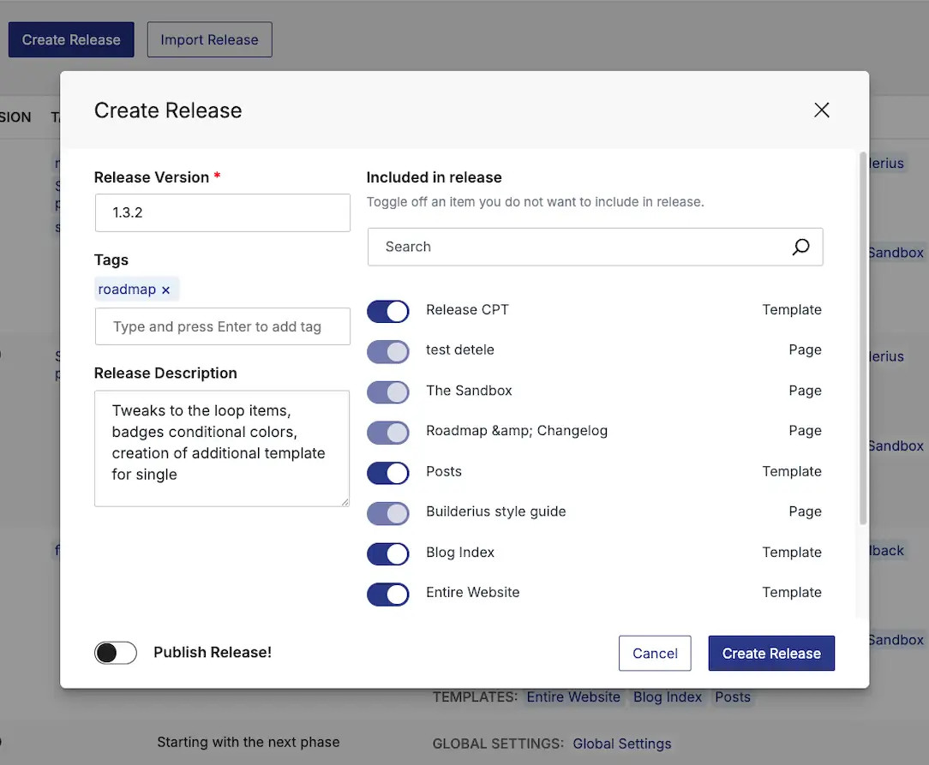The height and width of the screenshot is (765, 929).
Task: Toggle off Release CPT template
Action: [x=388, y=311]
